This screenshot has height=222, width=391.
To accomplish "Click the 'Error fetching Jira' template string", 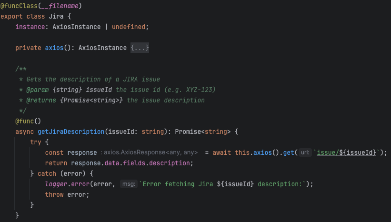I will point(222,184).
